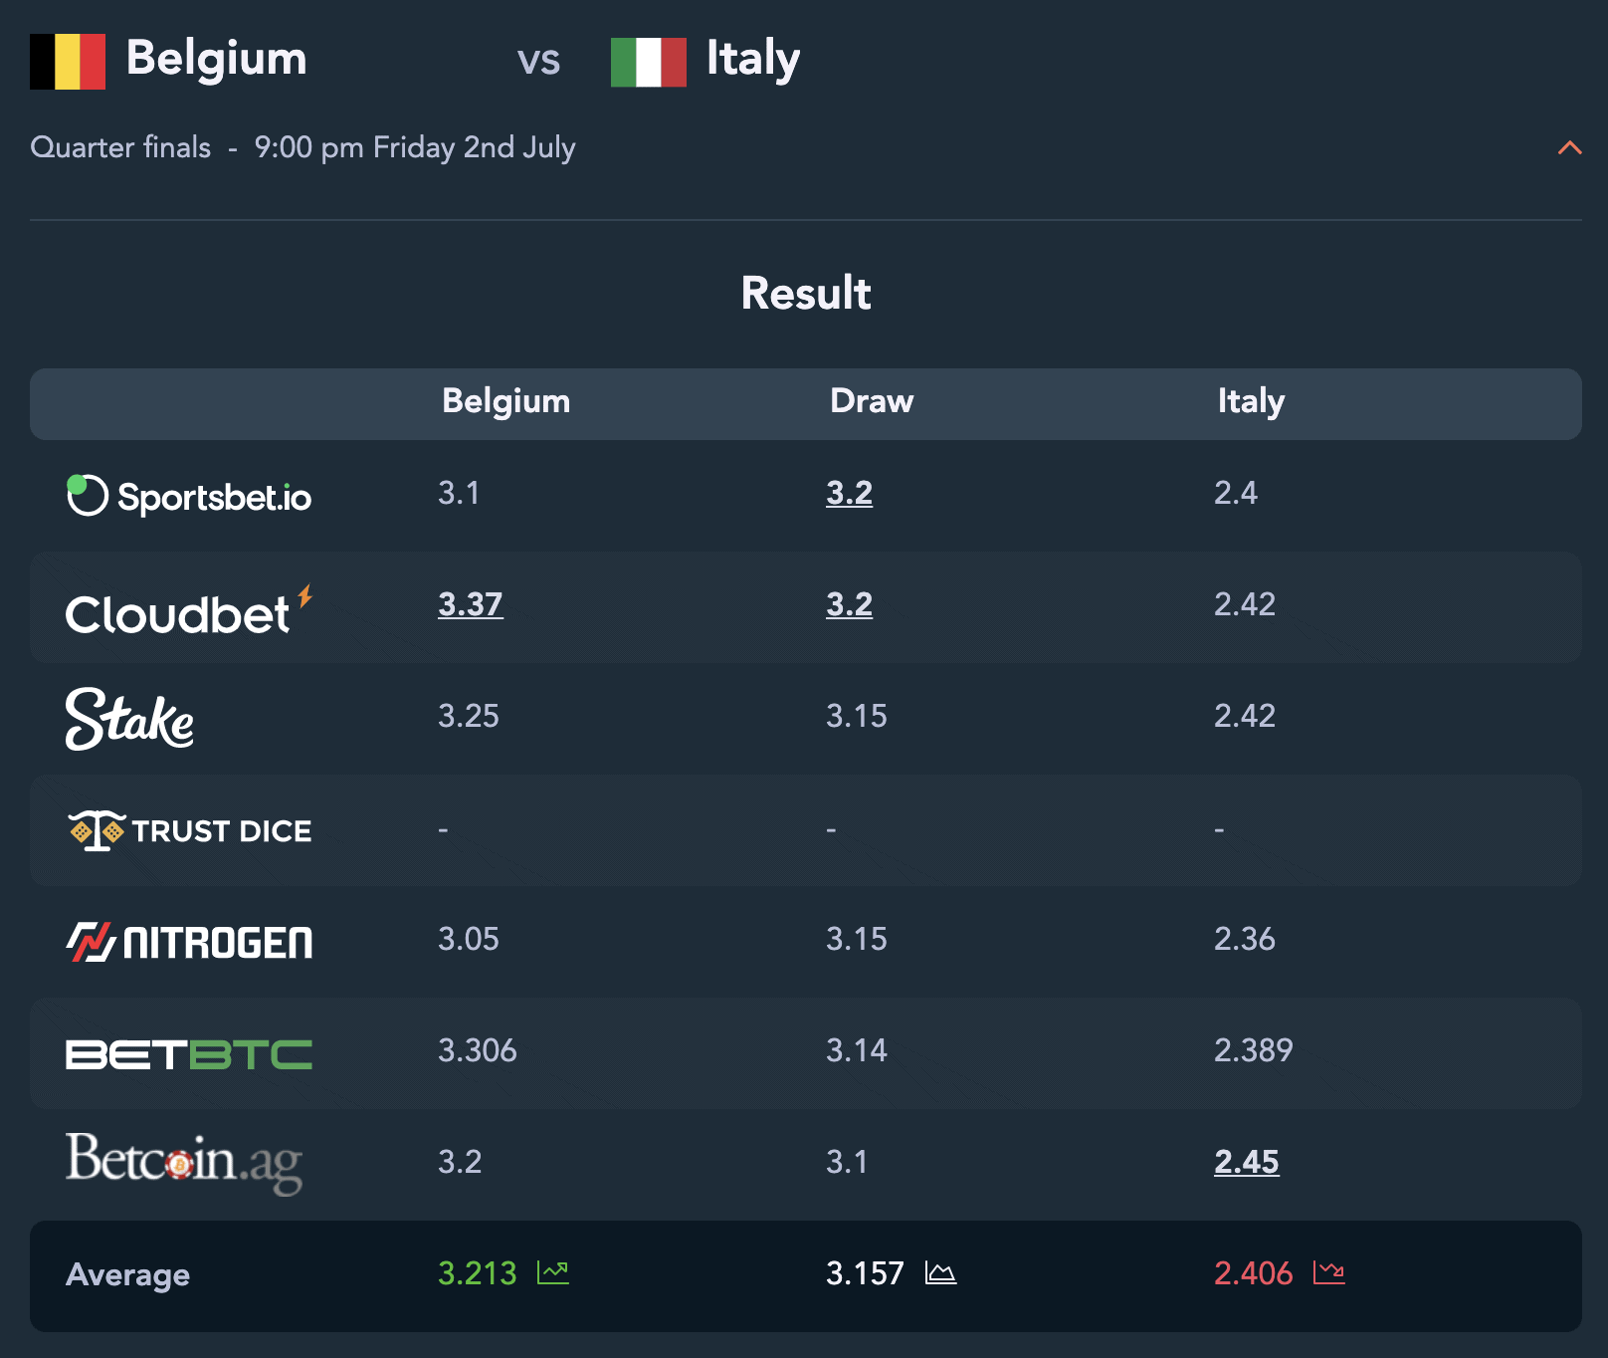Open the Italy average odds downtrend chart icon

pos(1328,1272)
